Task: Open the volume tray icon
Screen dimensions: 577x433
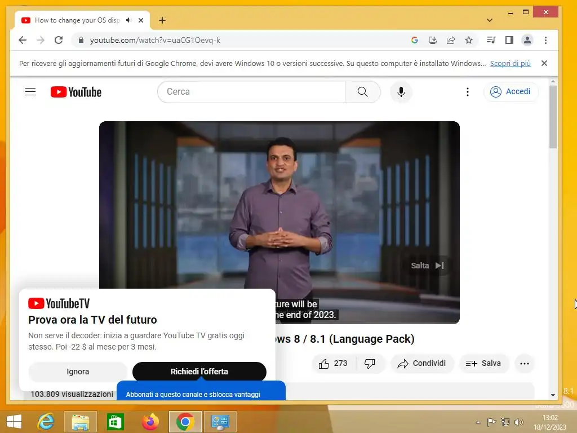Action: pyautogui.click(x=519, y=422)
